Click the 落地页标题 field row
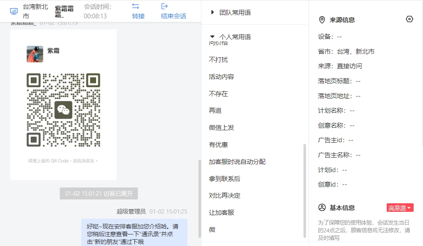 click(x=339, y=81)
